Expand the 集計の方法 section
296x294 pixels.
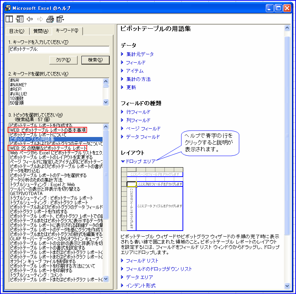[136, 79]
